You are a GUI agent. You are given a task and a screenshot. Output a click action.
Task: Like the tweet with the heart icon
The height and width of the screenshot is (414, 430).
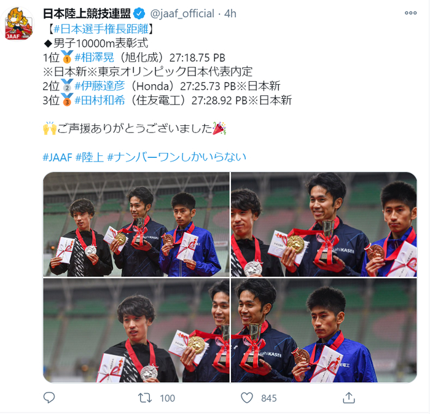coord(247,398)
